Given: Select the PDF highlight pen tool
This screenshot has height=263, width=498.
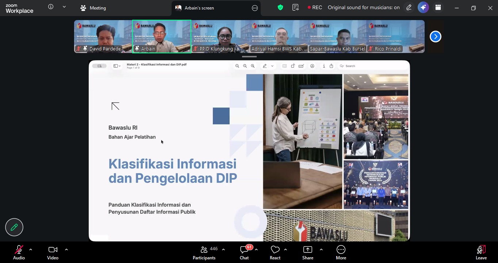Looking at the screenshot, I should coord(265,66).
